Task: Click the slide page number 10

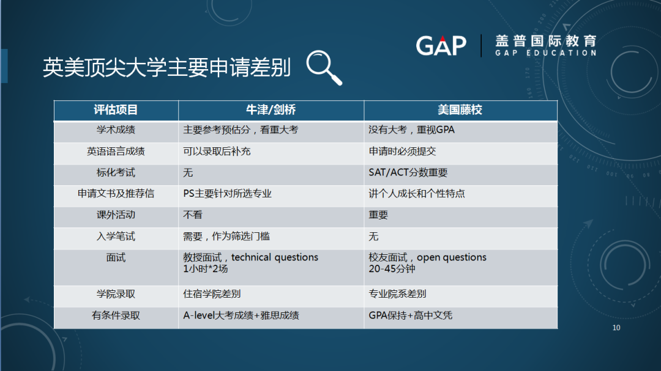Action: coord(616,328)
